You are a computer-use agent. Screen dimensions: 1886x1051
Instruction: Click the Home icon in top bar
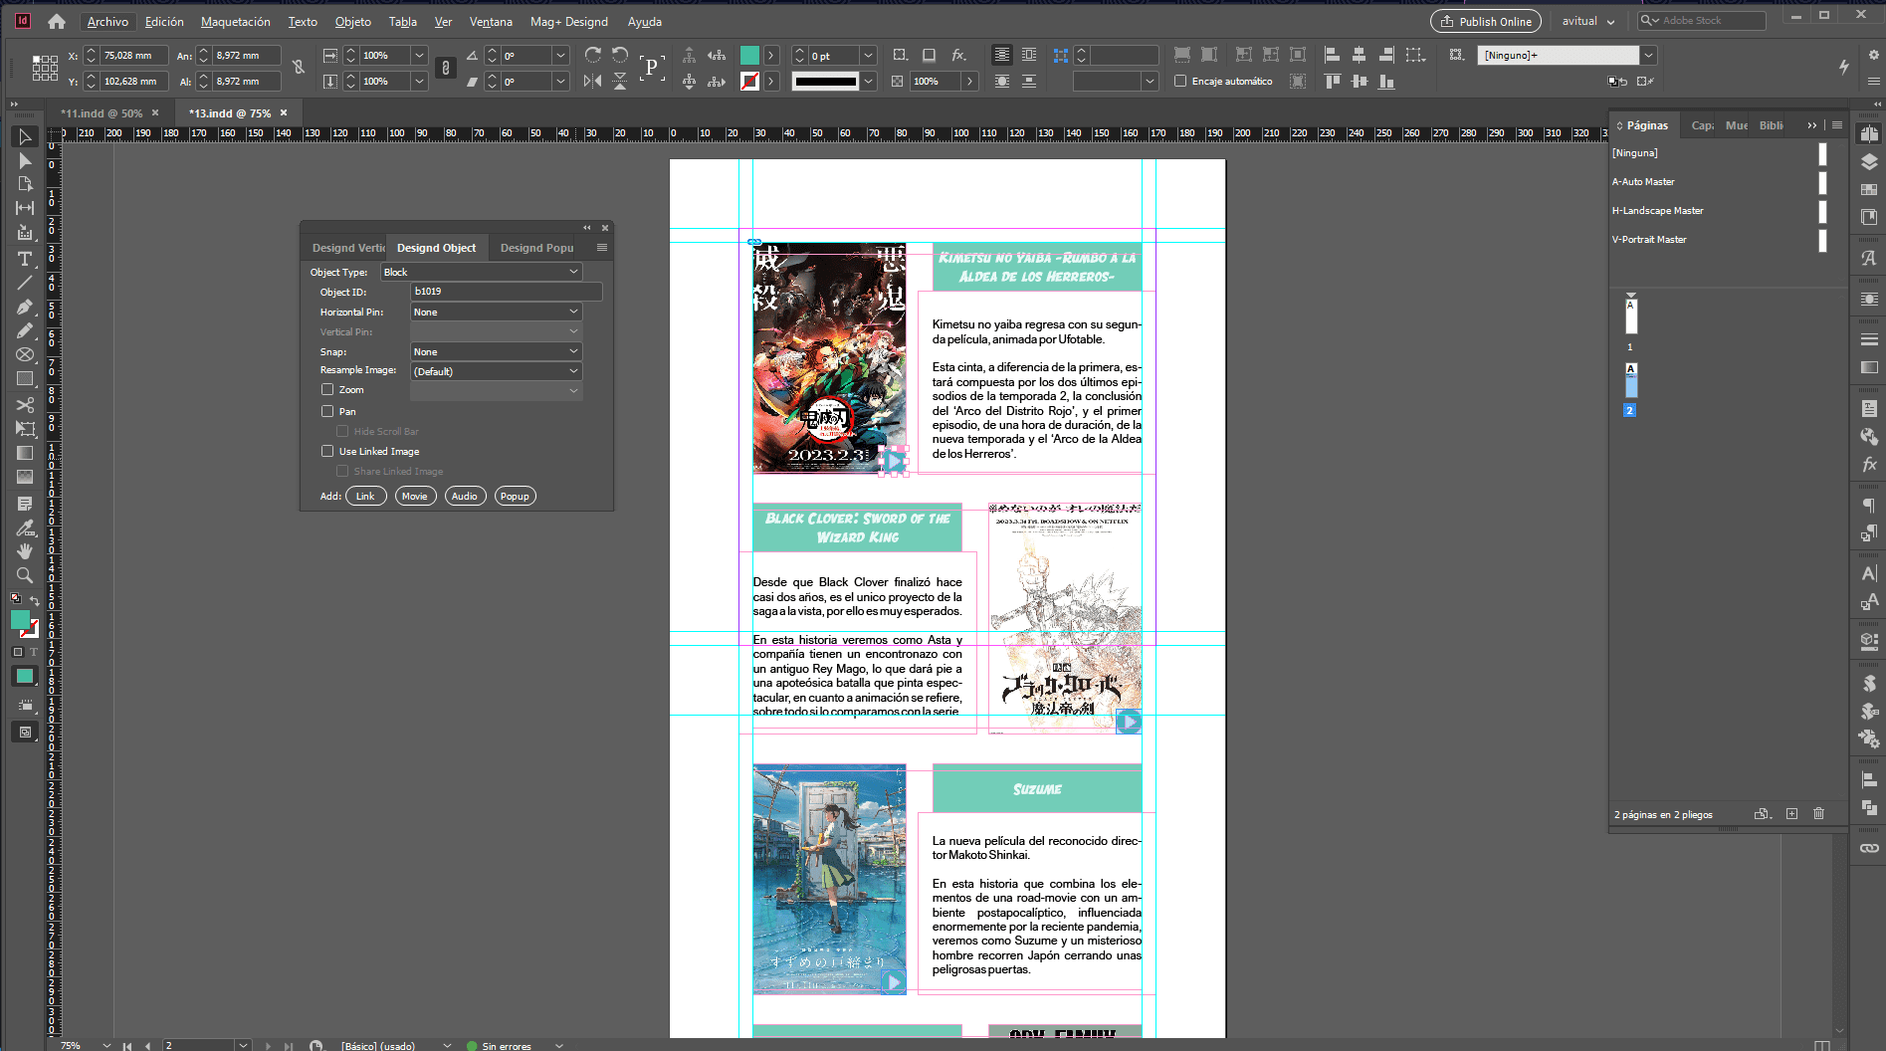click(x=57, y=21)
